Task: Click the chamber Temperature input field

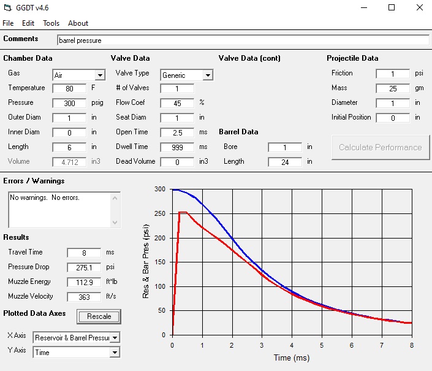Action: coord(69,88)
